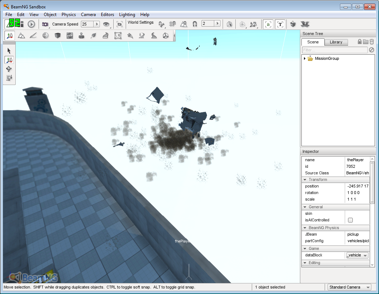
Task: Click the World Settings label
Action: (x=141, y=22)
